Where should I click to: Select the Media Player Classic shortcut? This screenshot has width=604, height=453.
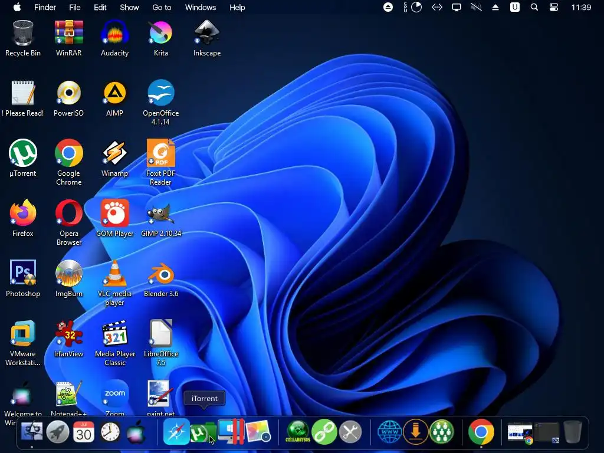pyautogui.click(x=114, y=343)
